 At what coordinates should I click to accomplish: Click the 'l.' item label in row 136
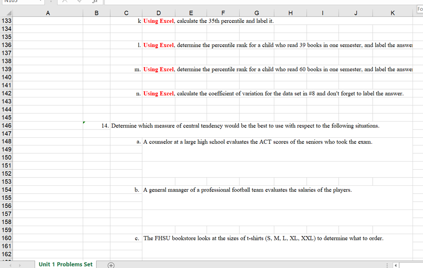[139, 45]
